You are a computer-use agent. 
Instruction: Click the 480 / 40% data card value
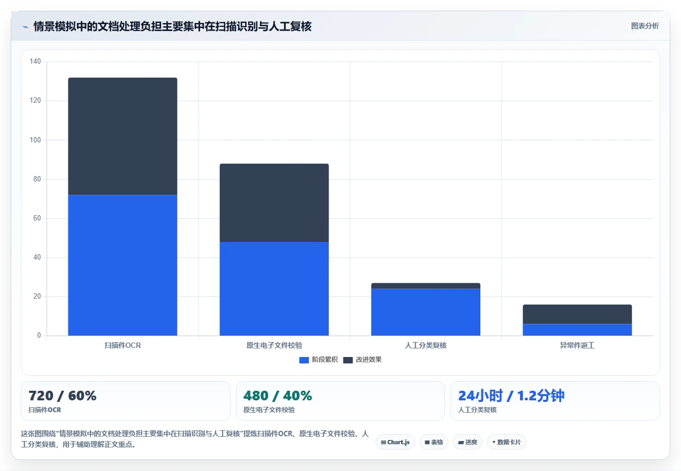[278, 396]
